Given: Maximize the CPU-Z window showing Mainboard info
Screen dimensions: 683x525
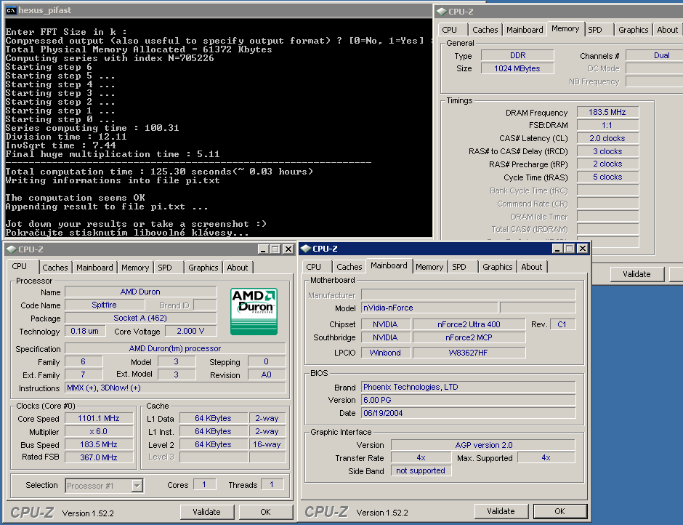Looking at the screenshot, I should pos(569,249).
